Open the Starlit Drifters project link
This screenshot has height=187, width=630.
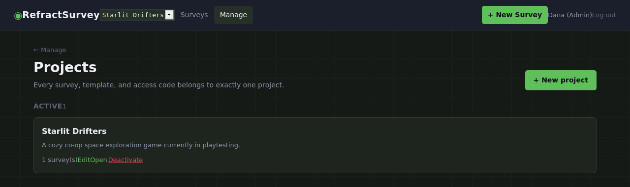[x=98, y=160]
